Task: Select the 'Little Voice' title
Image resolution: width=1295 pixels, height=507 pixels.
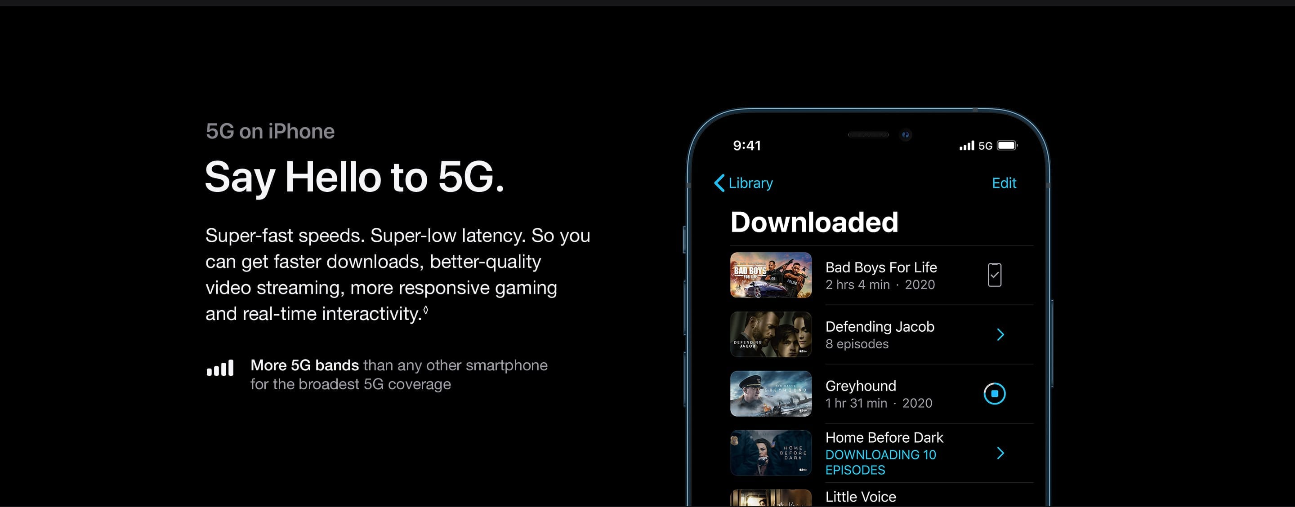Action: [861, 497]
